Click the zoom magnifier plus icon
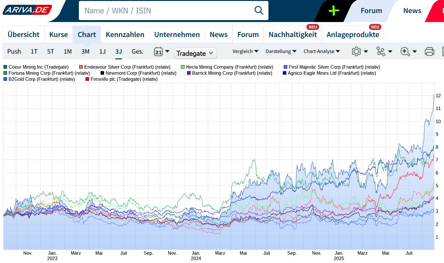Screen dimensions: 444x263 (x=405, y=51)
